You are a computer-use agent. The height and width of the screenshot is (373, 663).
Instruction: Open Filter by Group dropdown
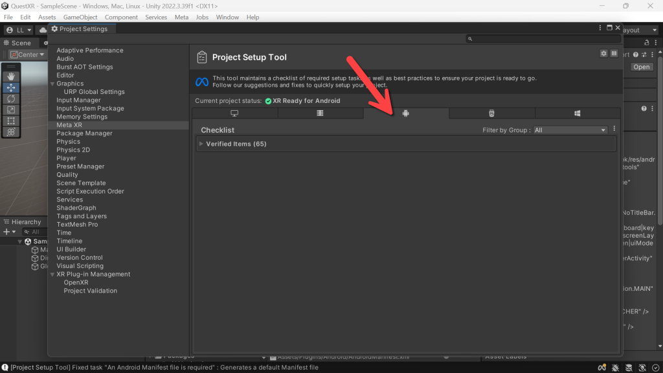(570, 130)
